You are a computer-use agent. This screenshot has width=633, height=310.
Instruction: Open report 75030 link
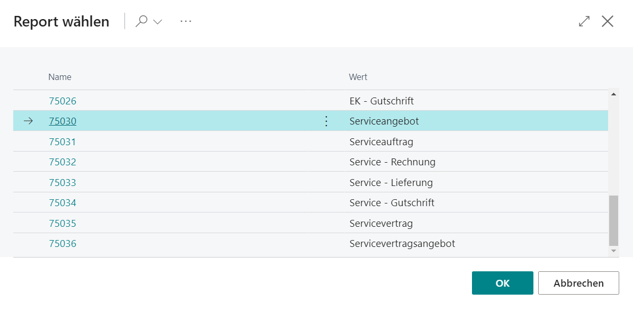click(63, 121)
